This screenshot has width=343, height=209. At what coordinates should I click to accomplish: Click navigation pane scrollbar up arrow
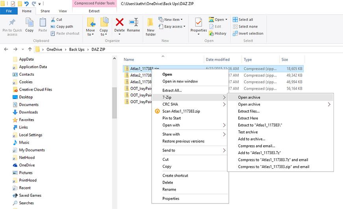[115, 58]
